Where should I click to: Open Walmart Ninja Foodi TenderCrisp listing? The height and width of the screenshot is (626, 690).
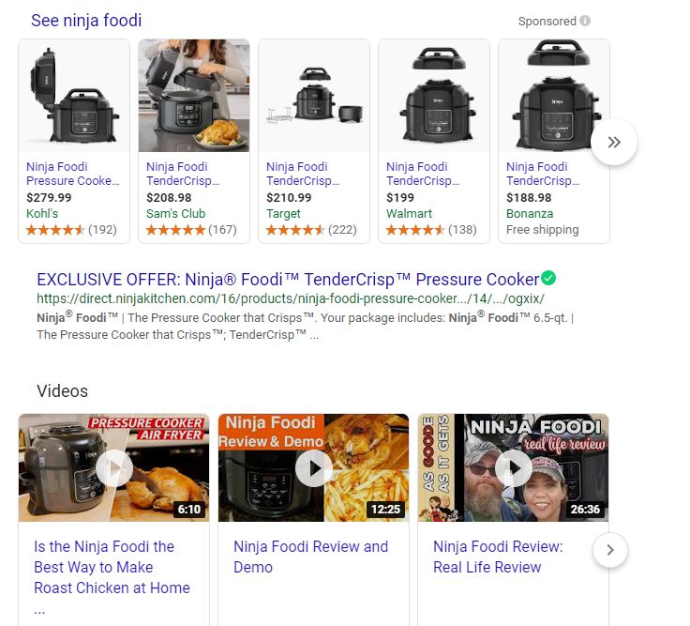[423, 174]
